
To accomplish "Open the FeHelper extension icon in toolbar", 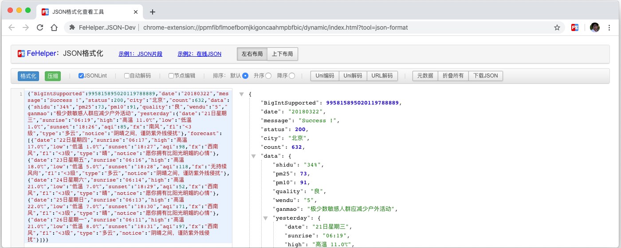I will (x=574, y=27).
